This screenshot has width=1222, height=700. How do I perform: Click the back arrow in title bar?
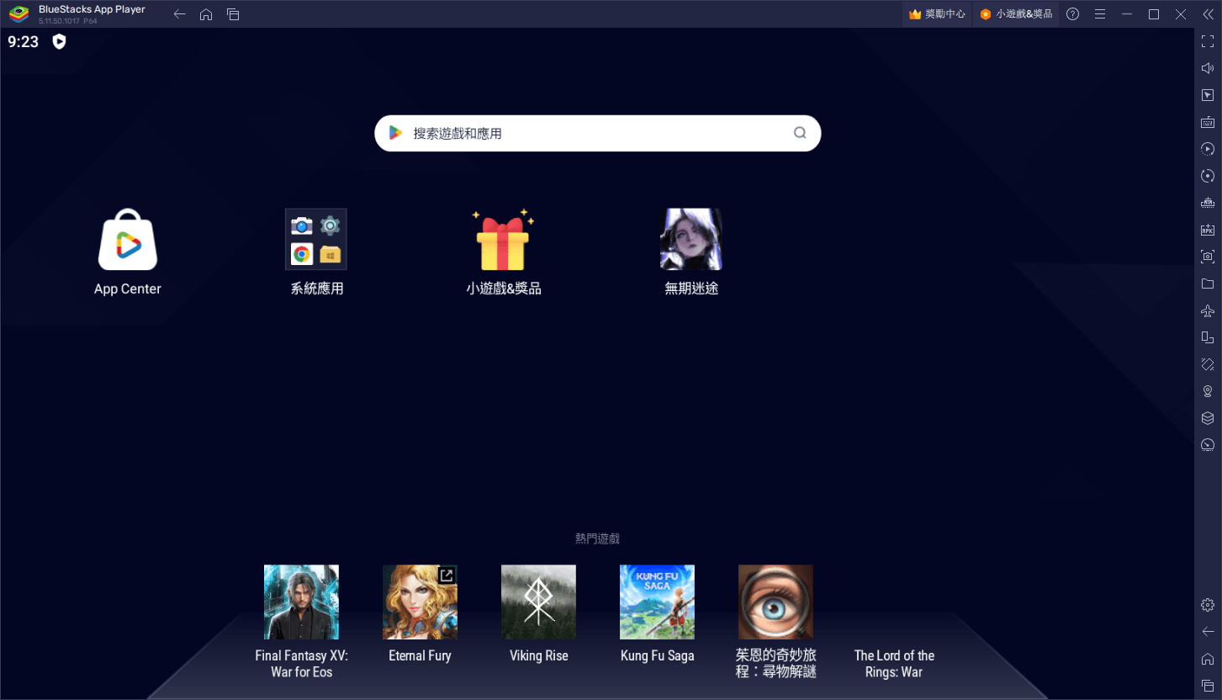click(x=179, y=14)
